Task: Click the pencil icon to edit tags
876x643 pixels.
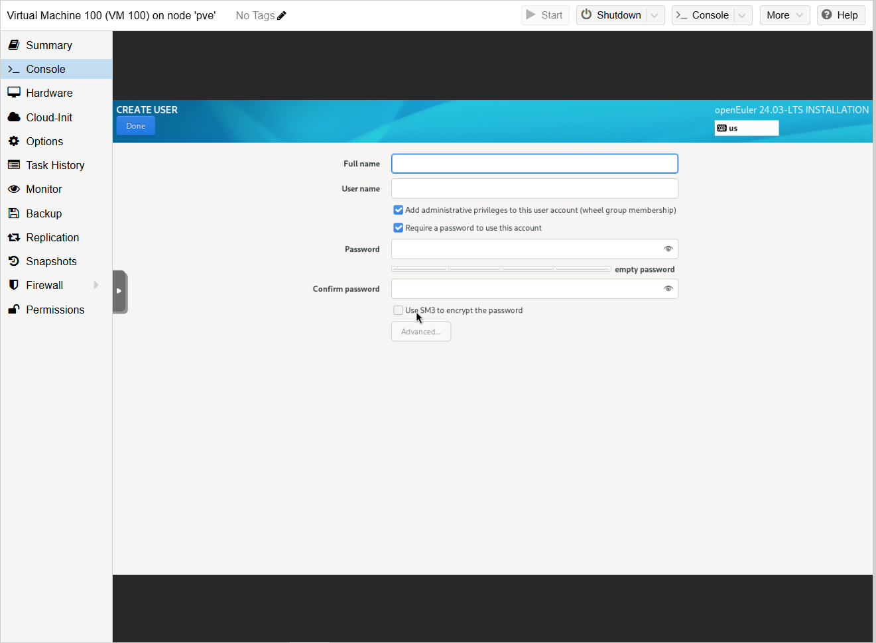Action: click(282, 15)
